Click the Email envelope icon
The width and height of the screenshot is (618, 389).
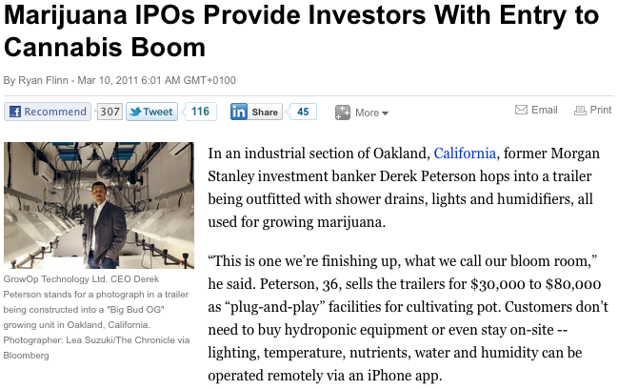click(521, 110)
